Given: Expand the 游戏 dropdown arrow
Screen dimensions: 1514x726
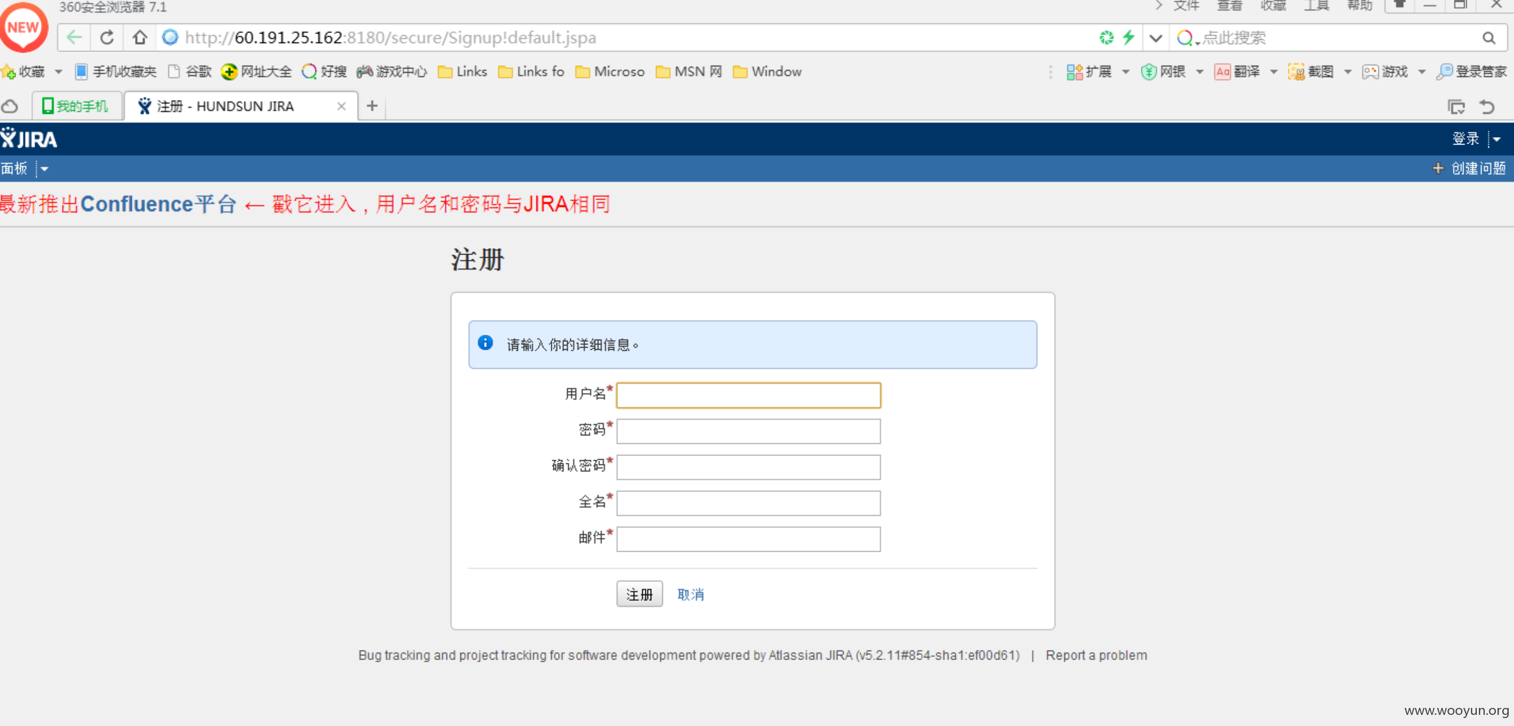Looking at the screenshot, I should (x=1422, y=72).
